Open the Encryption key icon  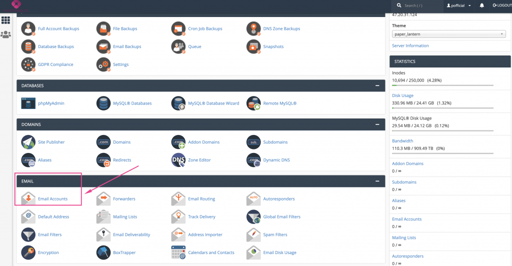28,252
